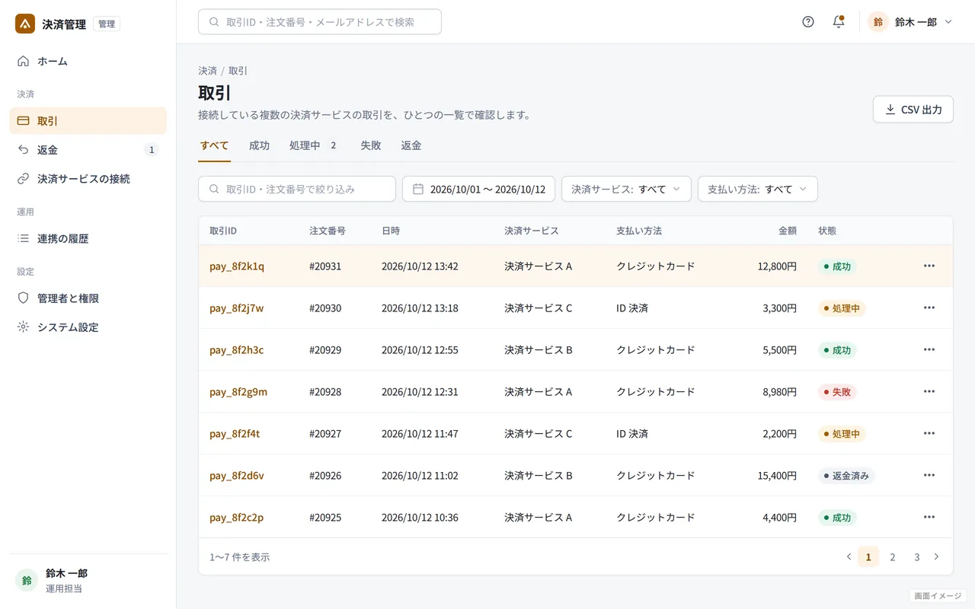Viewport: 975px width, 609px height.
Task: Click the 鈴 avatar in the top bar
Action: pos(878,22)
